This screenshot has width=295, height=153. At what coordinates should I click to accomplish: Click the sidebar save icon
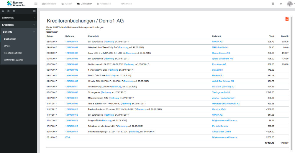tap(14, 11)
